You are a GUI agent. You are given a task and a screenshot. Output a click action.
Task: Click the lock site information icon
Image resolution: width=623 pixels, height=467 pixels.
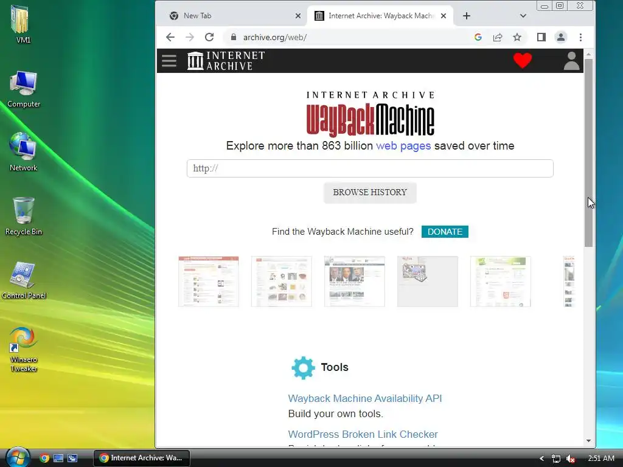(234, 37)
